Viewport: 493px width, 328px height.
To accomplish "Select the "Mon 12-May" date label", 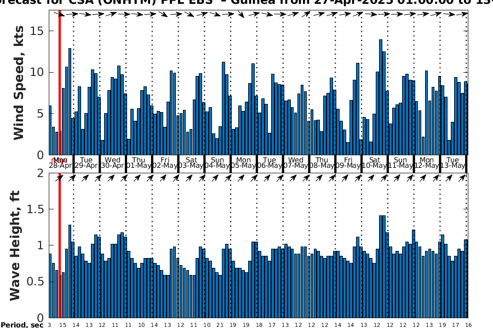I will click(x=427, y=163).
